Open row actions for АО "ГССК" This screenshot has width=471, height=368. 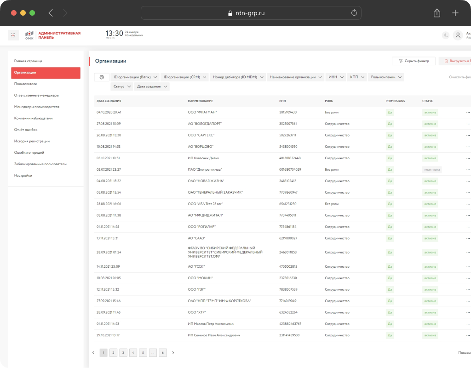click(468, 267)
